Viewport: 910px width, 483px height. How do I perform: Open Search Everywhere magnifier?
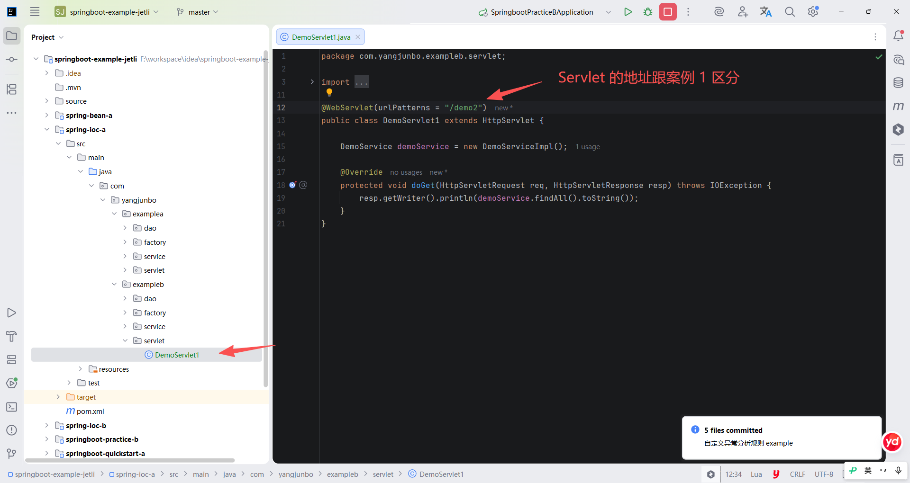[x=790, y=12]
